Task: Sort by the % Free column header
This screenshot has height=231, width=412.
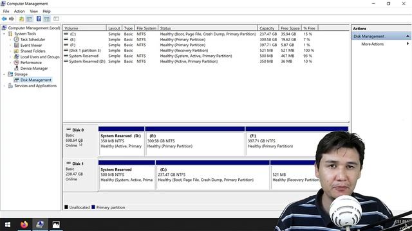Action: pyautogui.click(x=310, y=28)
